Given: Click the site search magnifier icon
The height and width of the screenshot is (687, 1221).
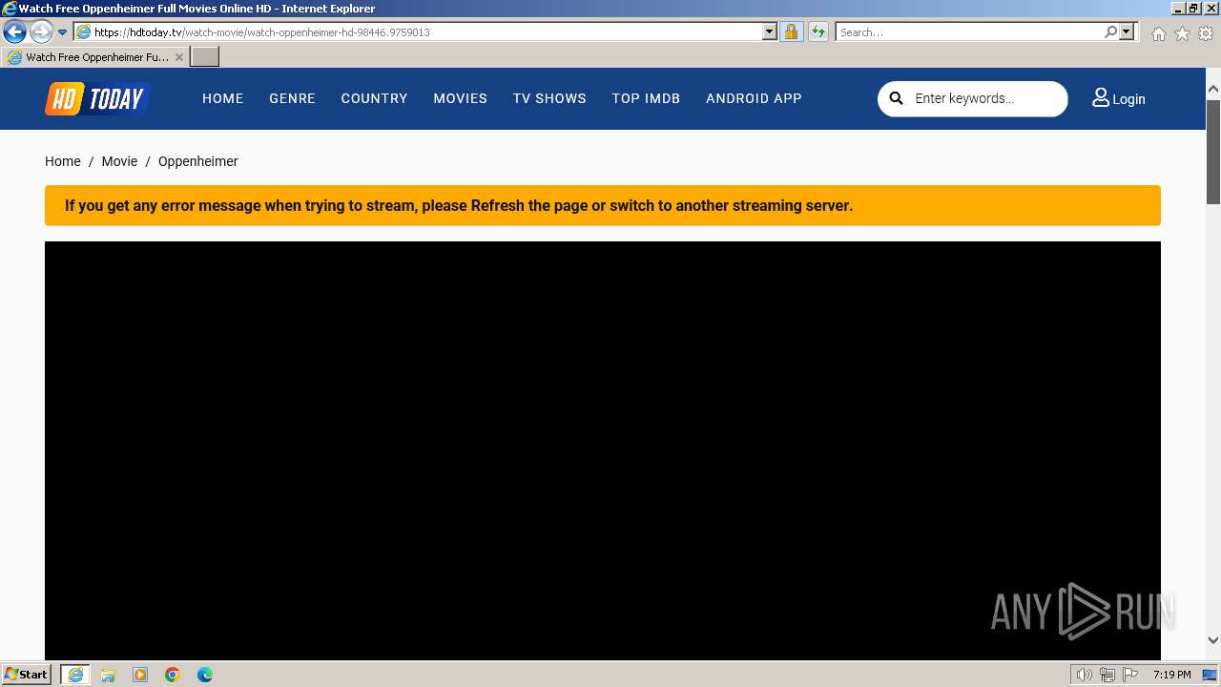Looking at the screenshot, I should tap(896, 98).
